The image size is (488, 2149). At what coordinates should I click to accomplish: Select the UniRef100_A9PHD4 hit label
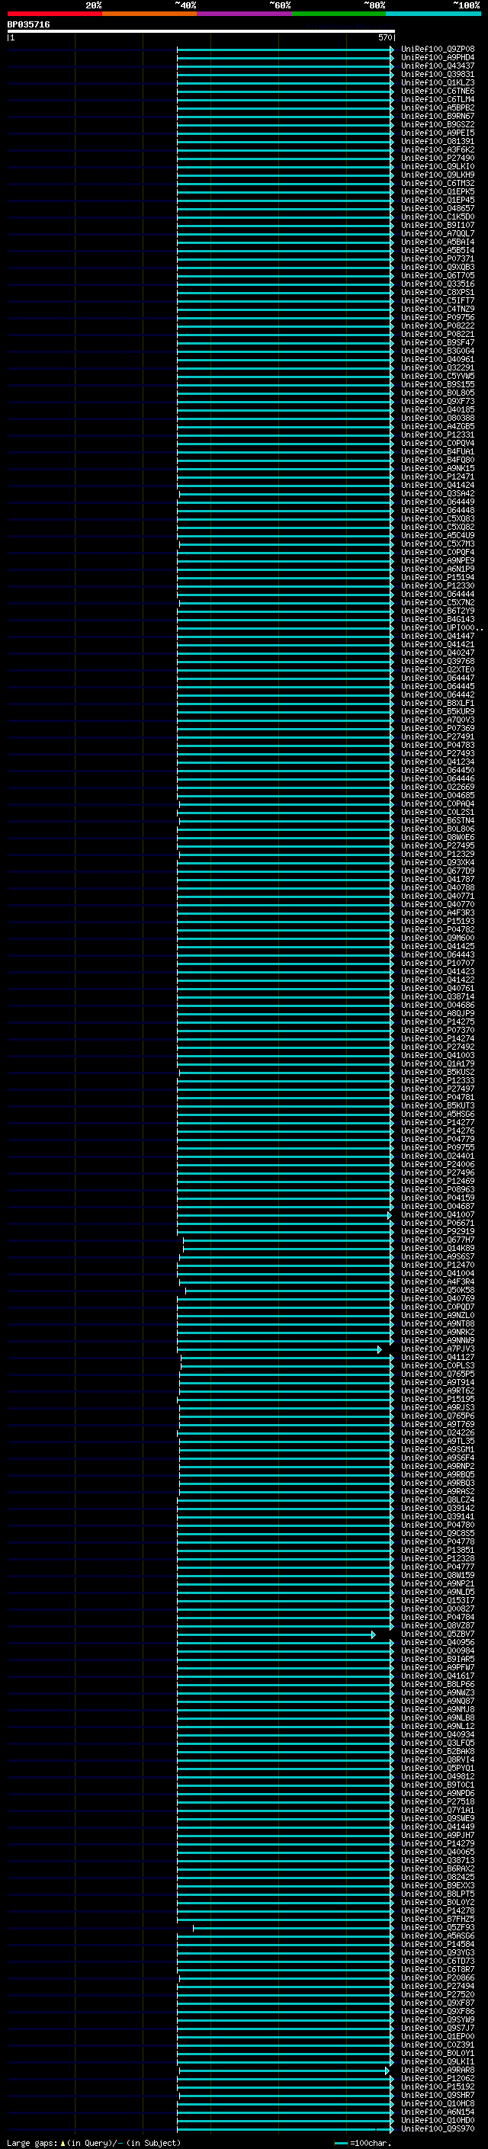tap(438, 58)
